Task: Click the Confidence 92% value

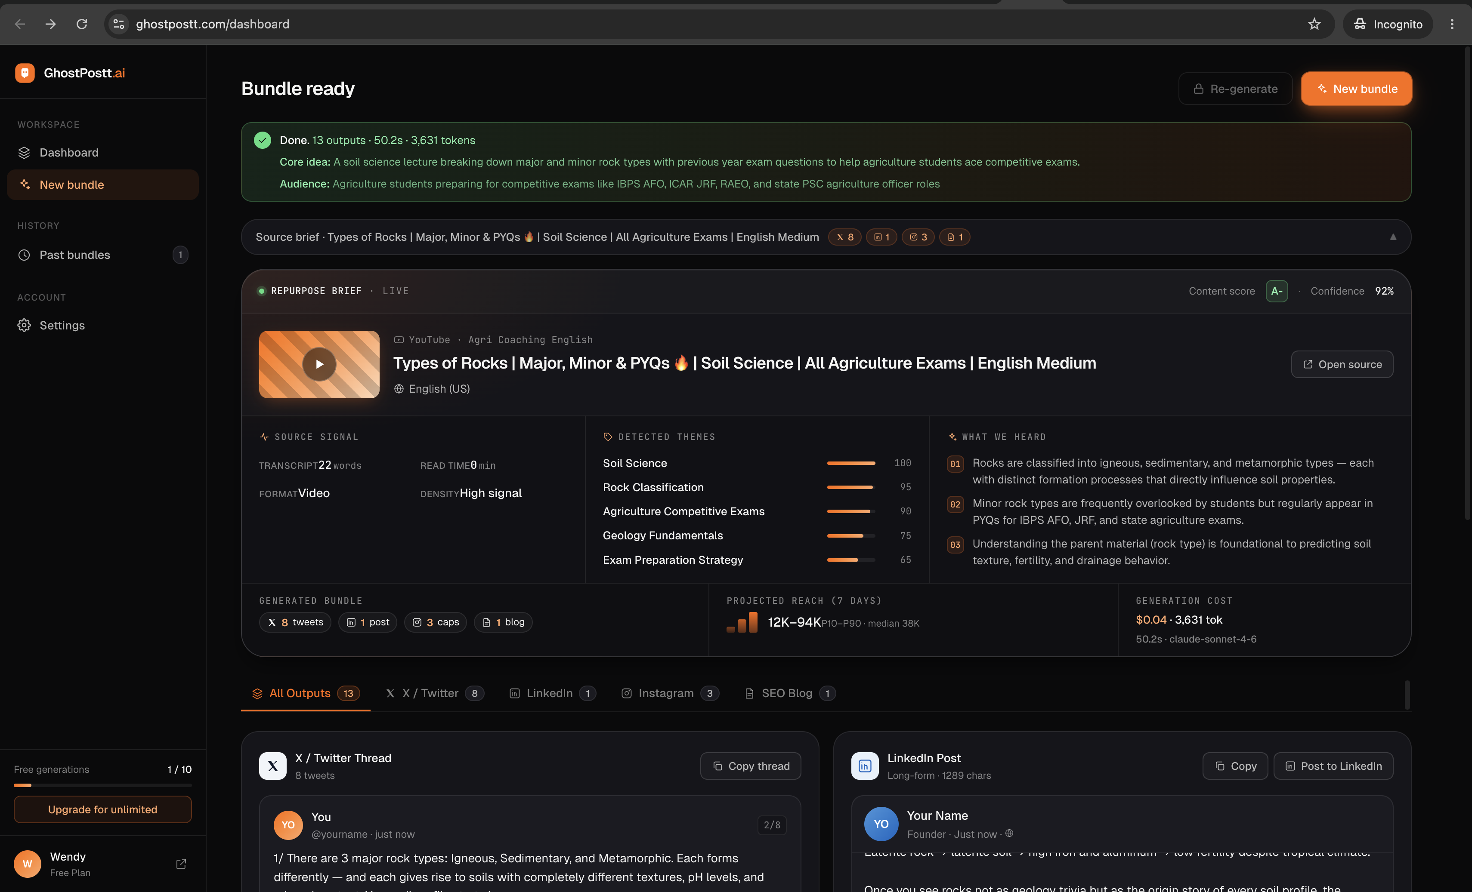Action: click(1384, 291)
